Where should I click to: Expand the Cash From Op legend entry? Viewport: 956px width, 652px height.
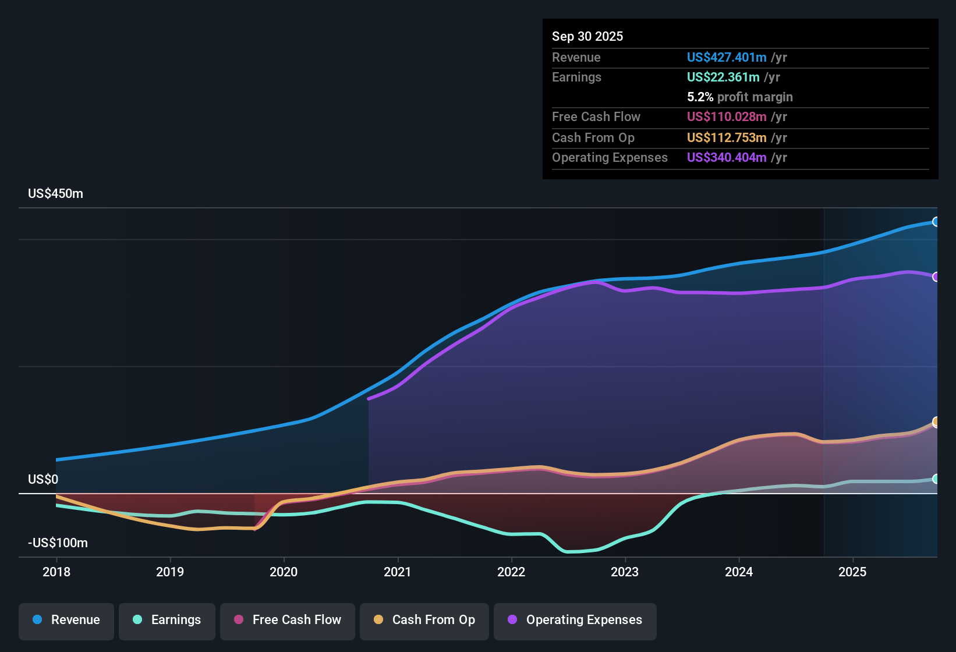click(x=424, y=620)
